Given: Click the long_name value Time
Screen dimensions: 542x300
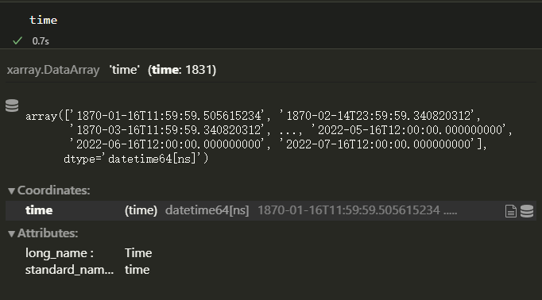Looking at the screenshot, I should pos(138,253).
